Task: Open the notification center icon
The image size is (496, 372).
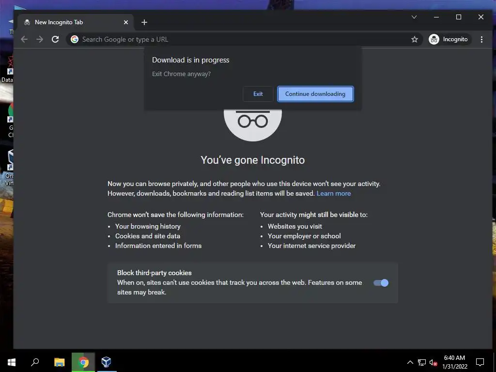Action: [480, 362]
